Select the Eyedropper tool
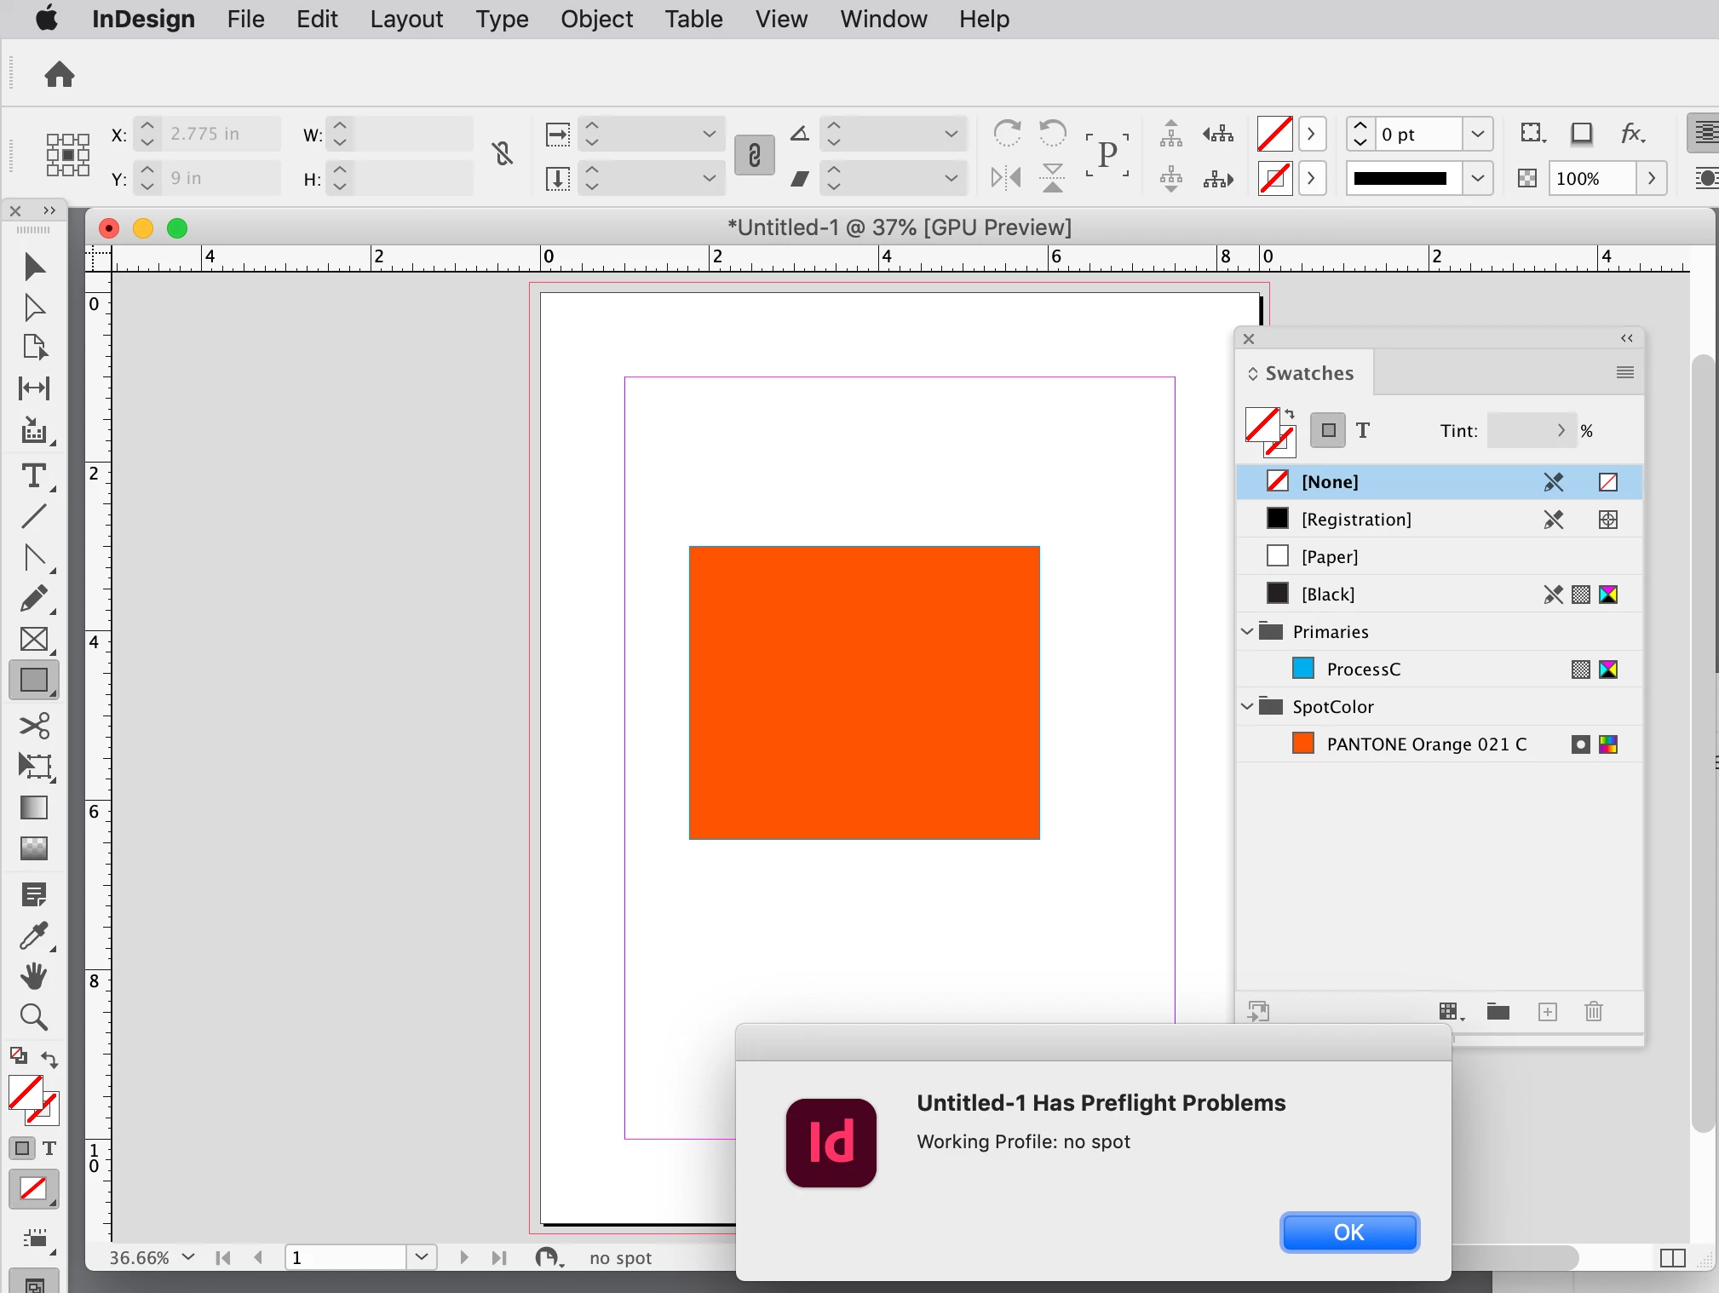Screen dimensions: 1719x1293 [x=33, y=936]
